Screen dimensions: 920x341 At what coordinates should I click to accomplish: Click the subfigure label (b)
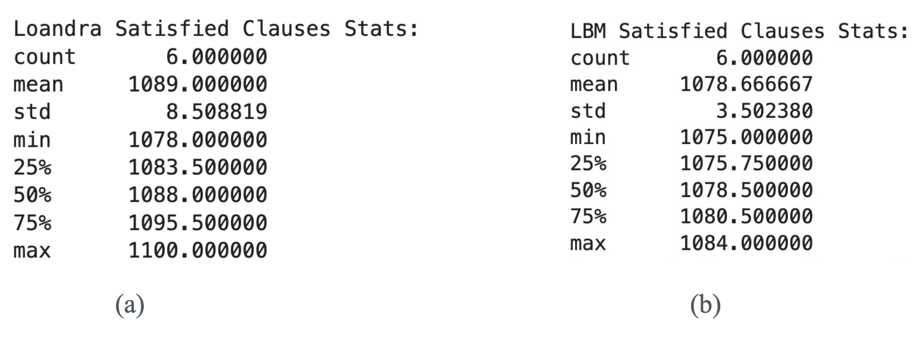705,305
